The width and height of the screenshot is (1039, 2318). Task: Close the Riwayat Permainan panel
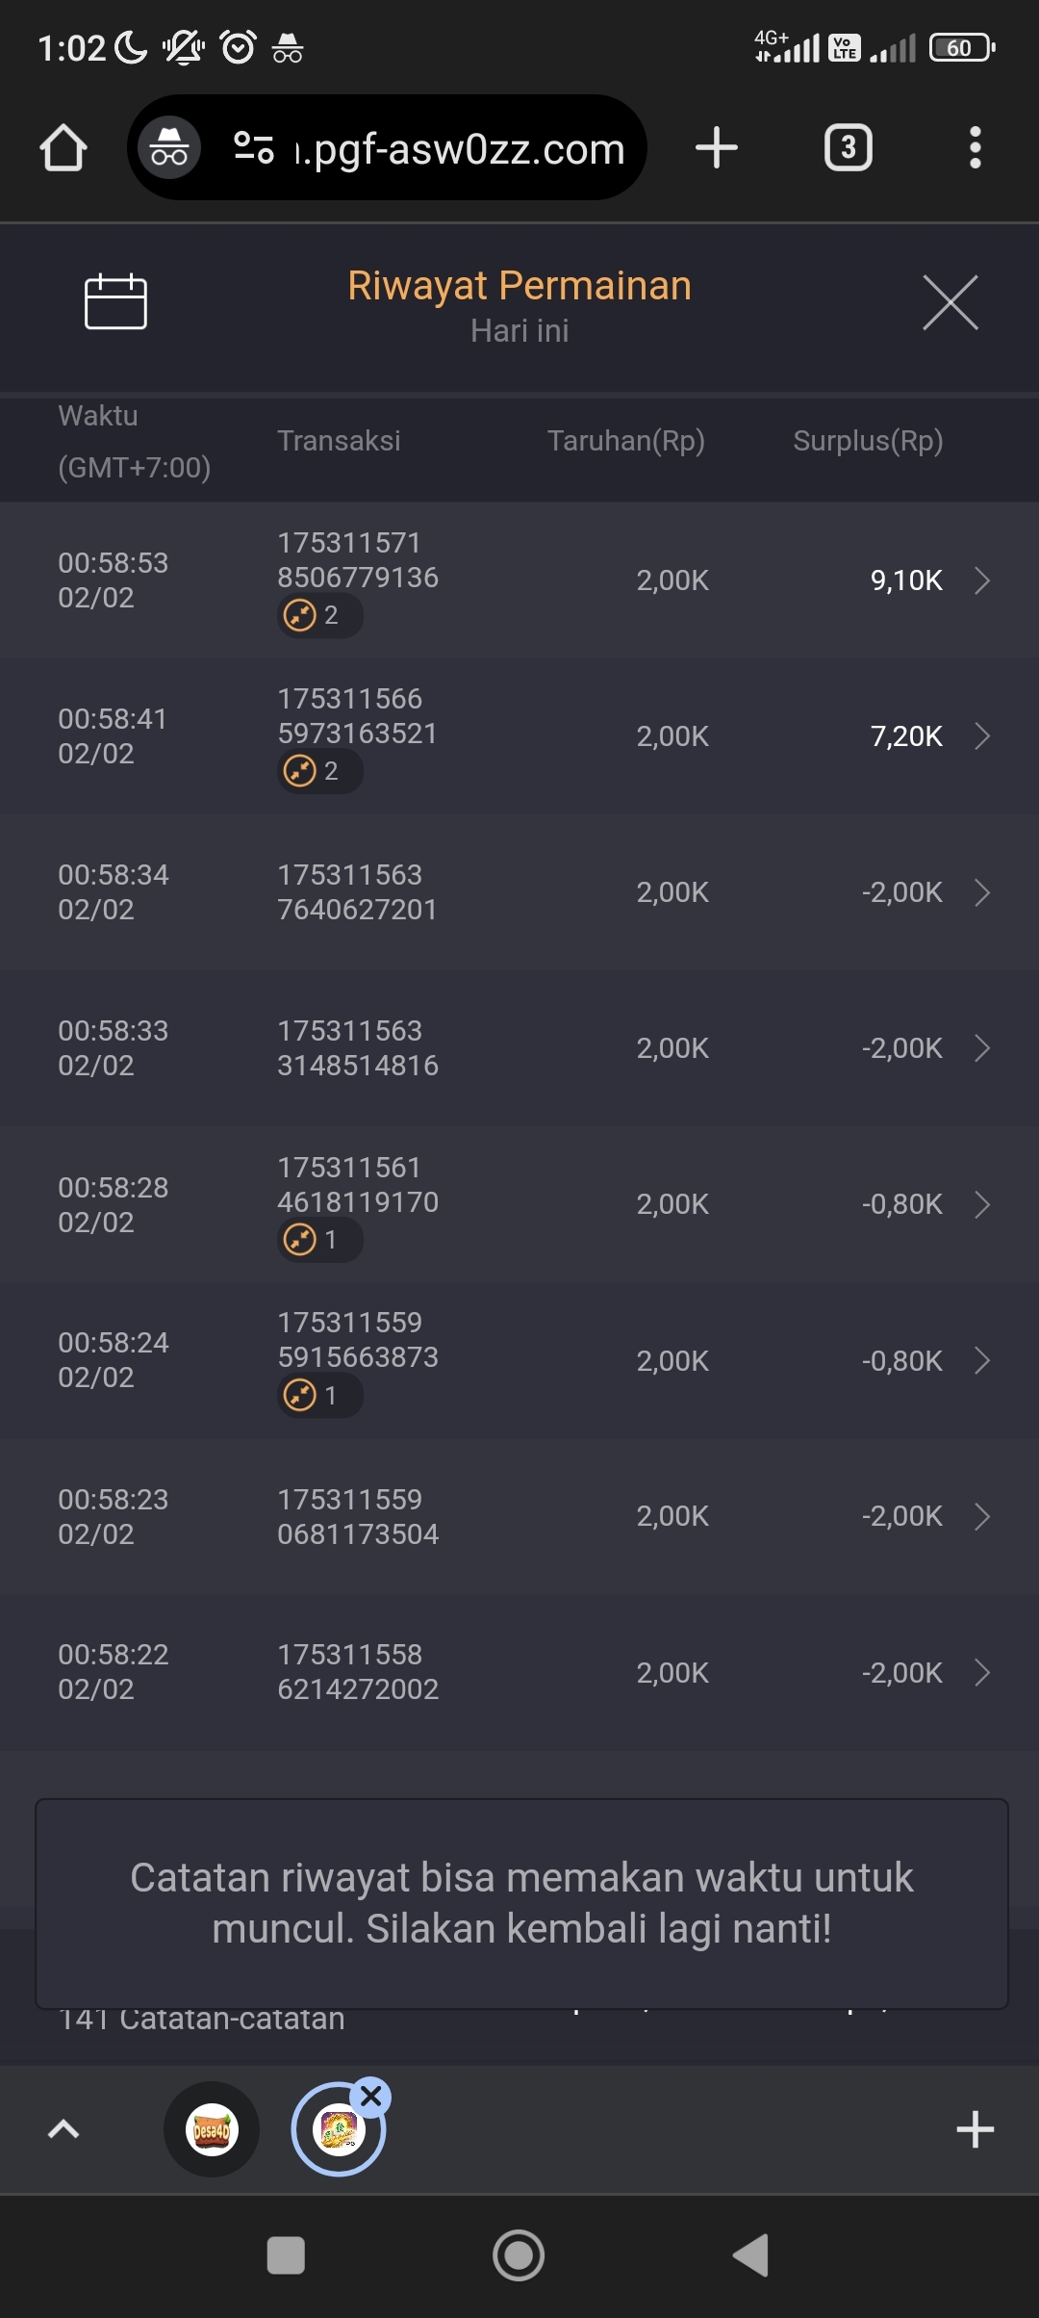pyautogui.click(x=950, y=302)
